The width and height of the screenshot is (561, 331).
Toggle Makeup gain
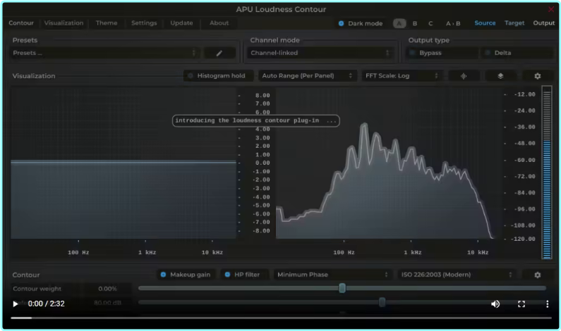point(186,275)
